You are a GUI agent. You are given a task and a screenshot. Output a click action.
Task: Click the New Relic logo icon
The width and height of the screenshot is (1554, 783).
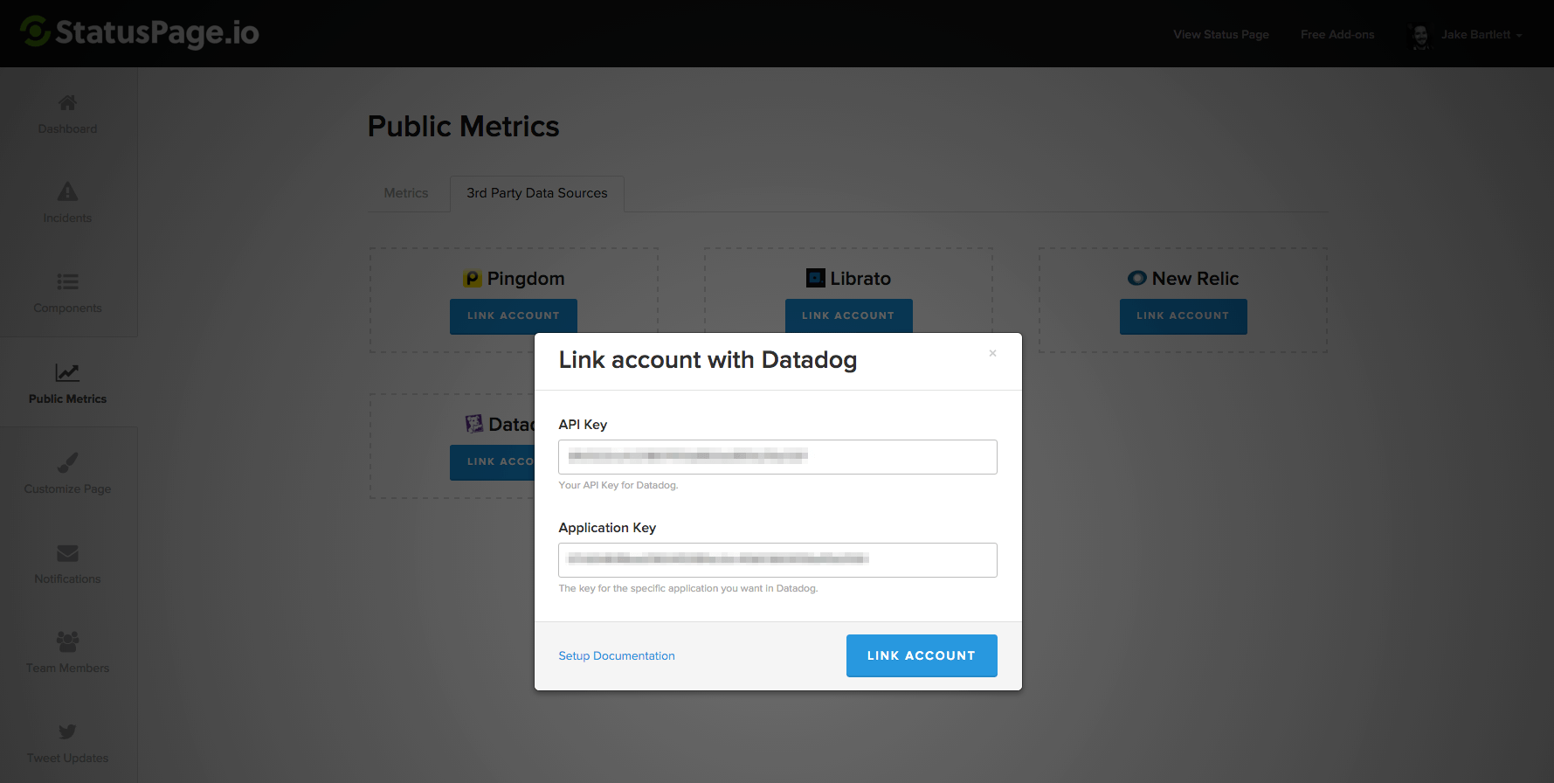[1137, 278]
